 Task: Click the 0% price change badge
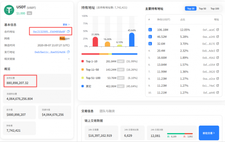[x=29, y=13]
